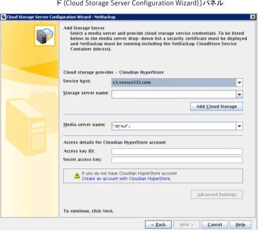This screenshot has height=231, width=258.
Task: Click the Service host label
Action: coord(77,81)
